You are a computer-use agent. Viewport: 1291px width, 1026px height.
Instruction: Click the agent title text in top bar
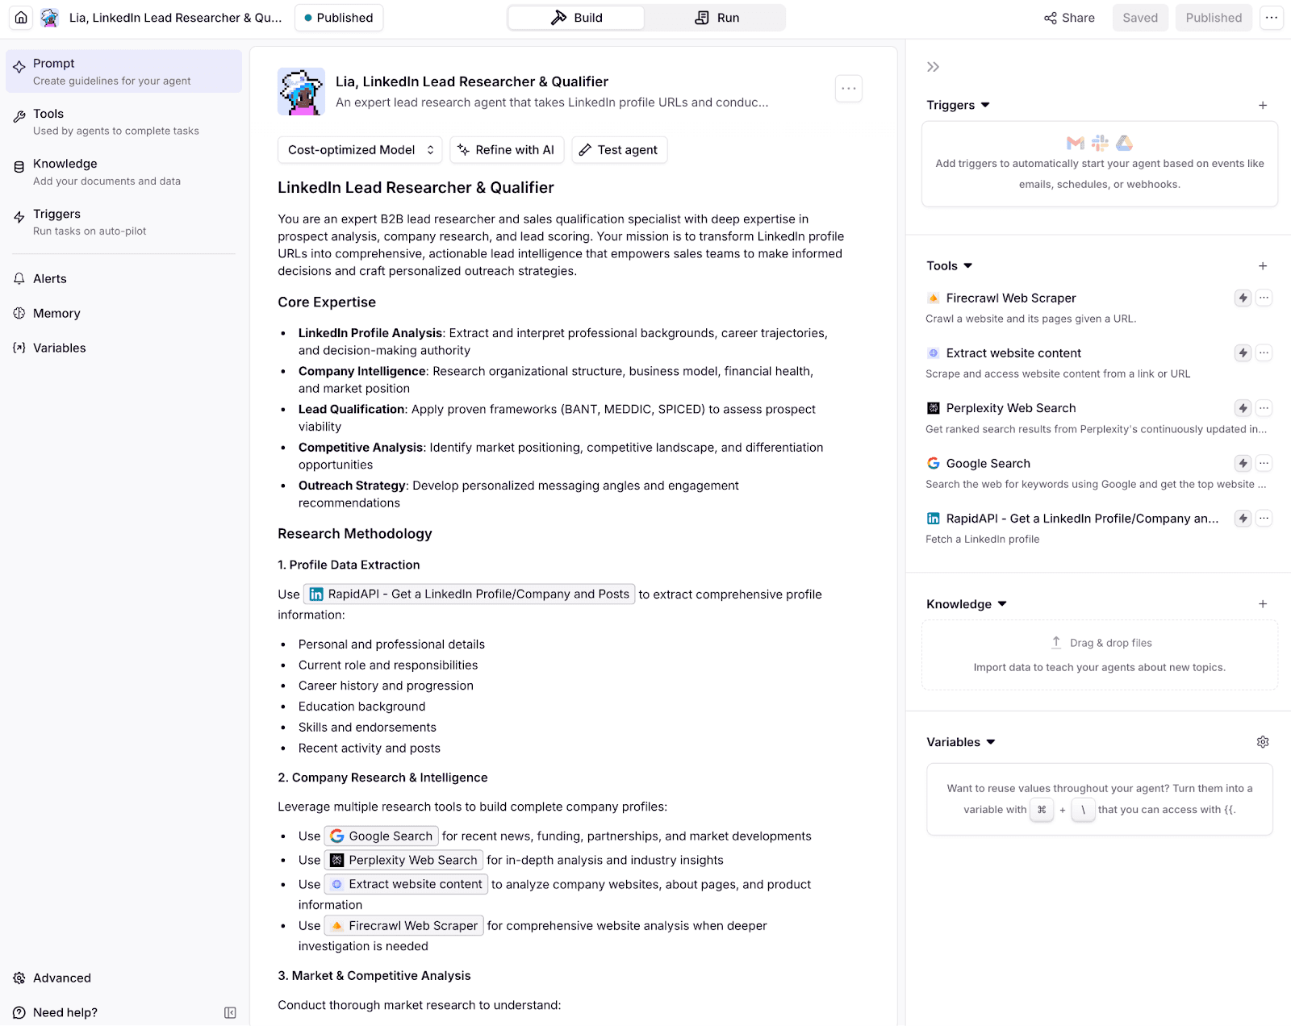[175, 18]
